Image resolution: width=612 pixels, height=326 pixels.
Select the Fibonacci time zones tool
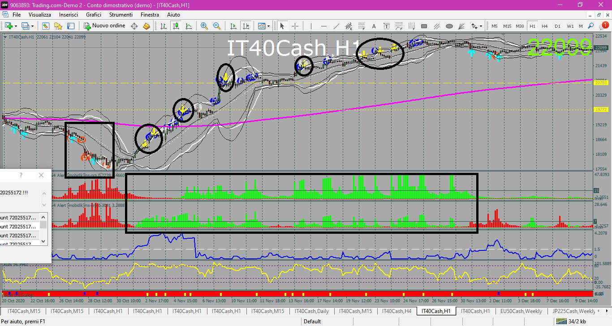[x=411, y=26]
